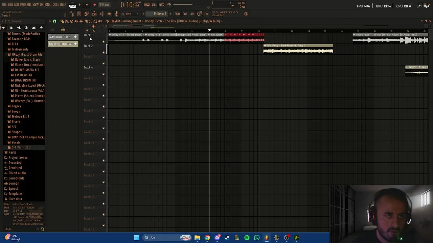433x243 pixels.
Task: Open the browser cloud tab icon
Action: (33, 28)
